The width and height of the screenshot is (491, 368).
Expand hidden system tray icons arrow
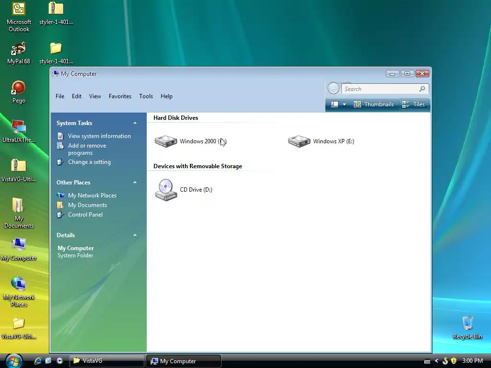point(436,361)
